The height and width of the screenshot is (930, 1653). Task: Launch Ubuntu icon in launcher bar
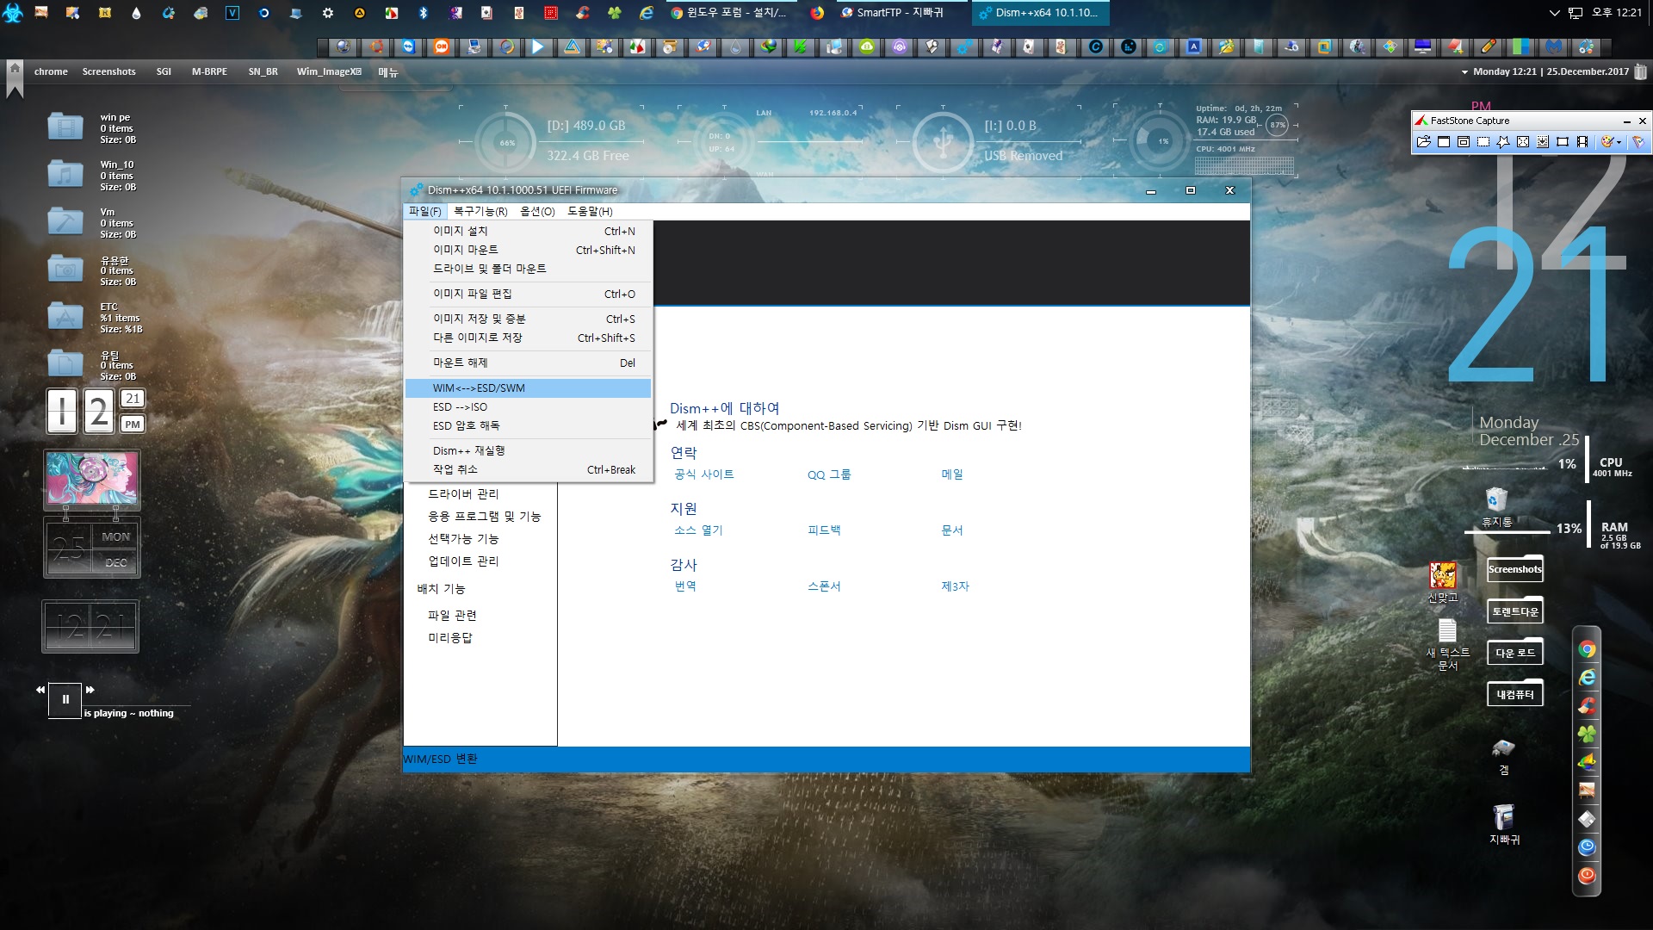[376, 46]
